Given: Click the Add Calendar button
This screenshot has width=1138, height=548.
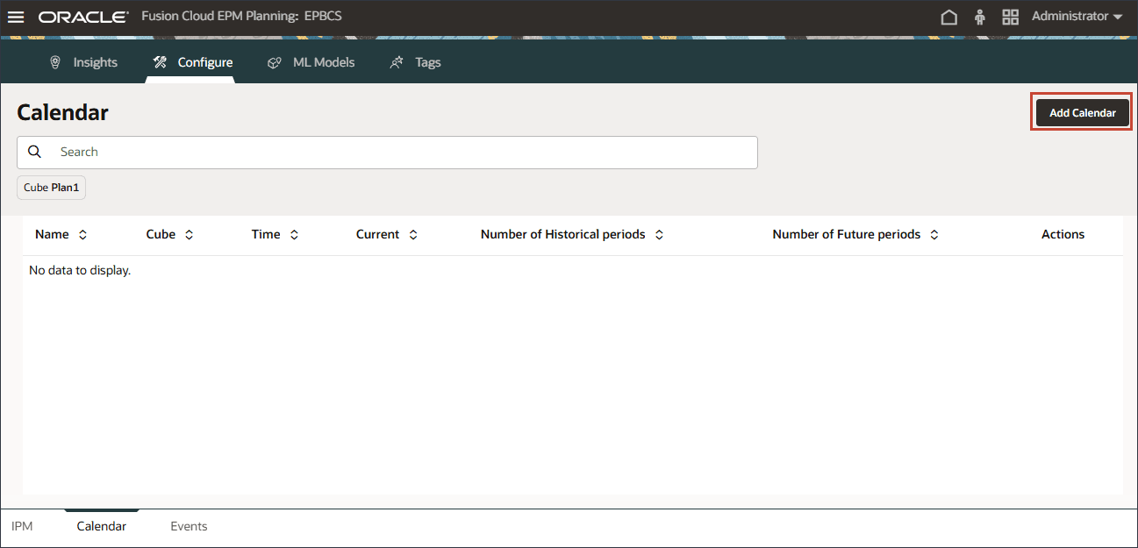Looking at the screenshot, I should tap(1083, 113).
